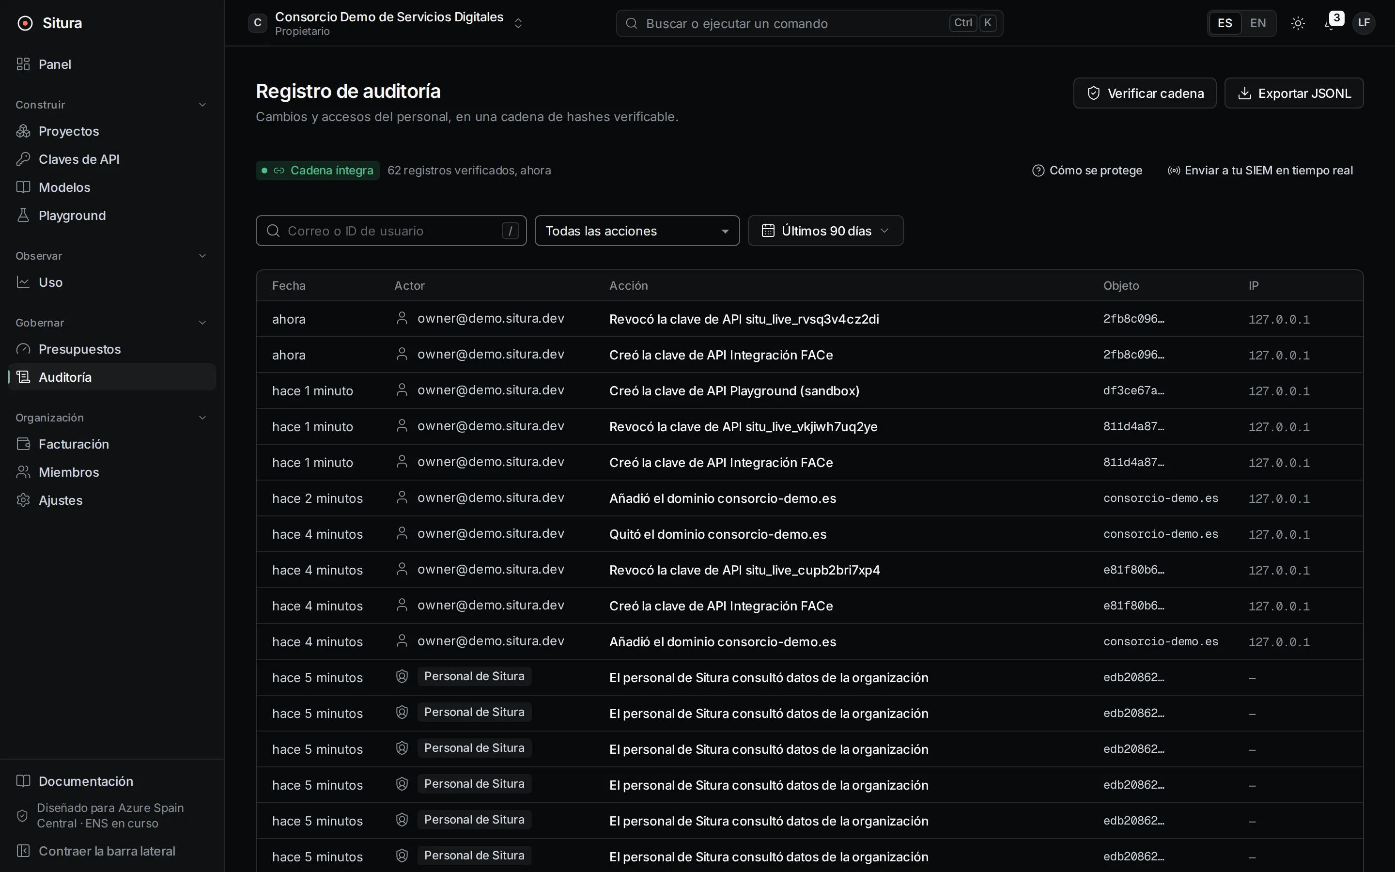Viewport: 1395px width, 872px height.
Task: Click the Facturación wallet icon
Action: (23, 444)
